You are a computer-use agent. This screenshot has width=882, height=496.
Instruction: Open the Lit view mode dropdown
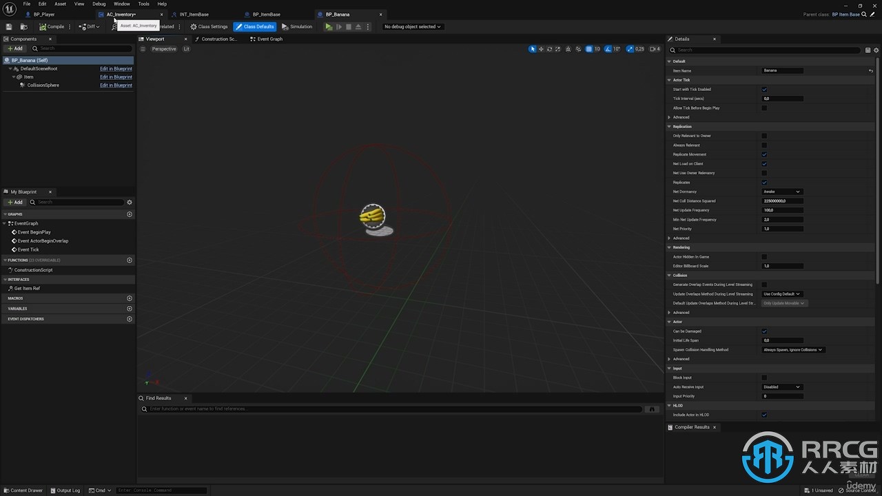click(186, 49)
